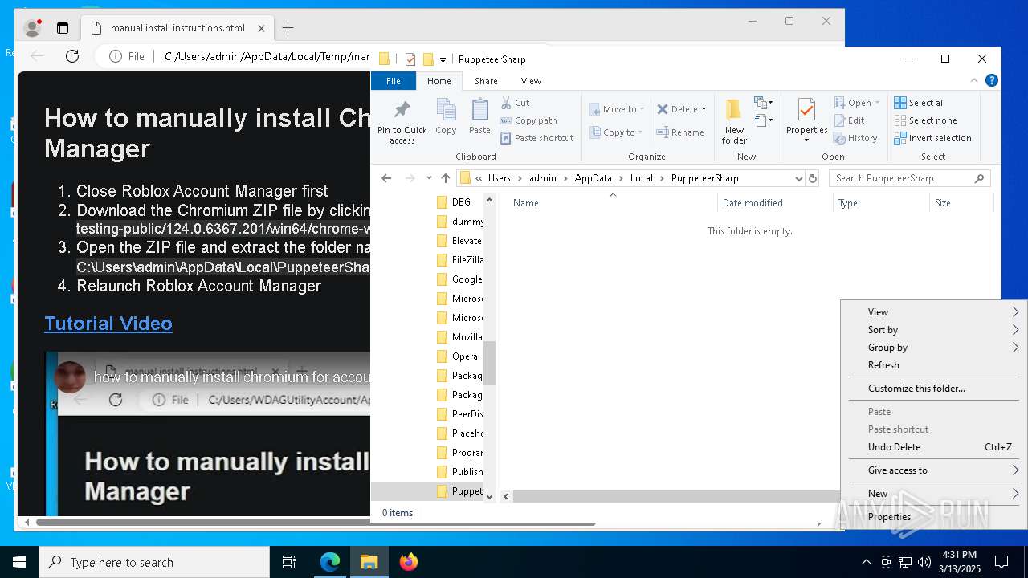The image size is (1028, 578).
Task: Click the Paste clipboard icon
Action: 479,109
